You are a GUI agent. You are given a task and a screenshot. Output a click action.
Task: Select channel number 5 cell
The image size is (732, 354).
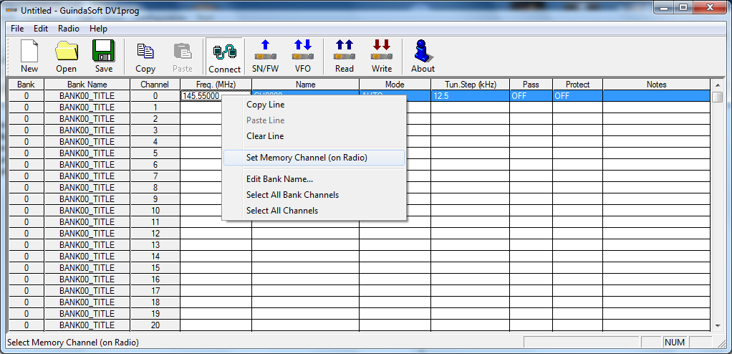155,153
